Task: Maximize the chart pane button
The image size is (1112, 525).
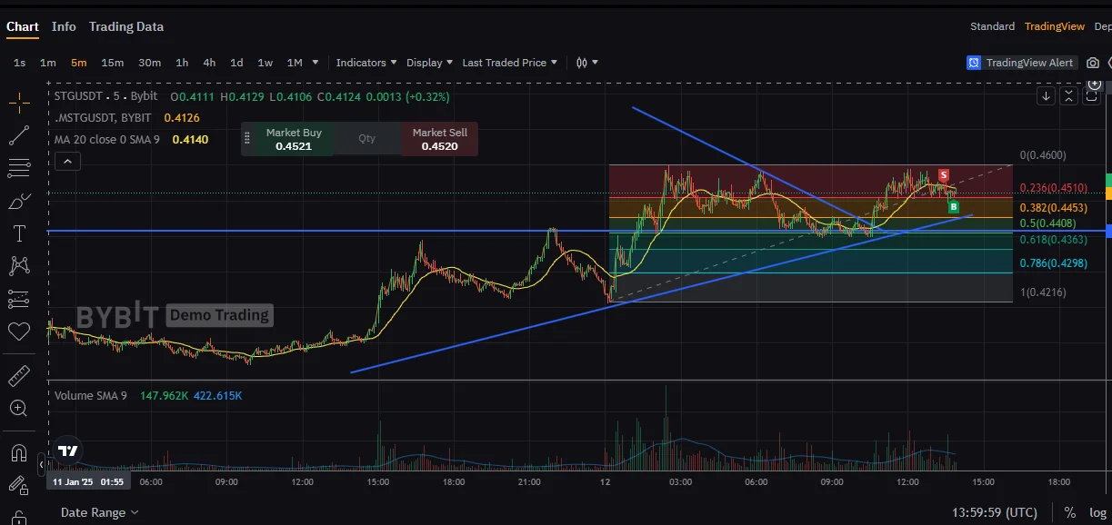Action: tap(1092, 95)
